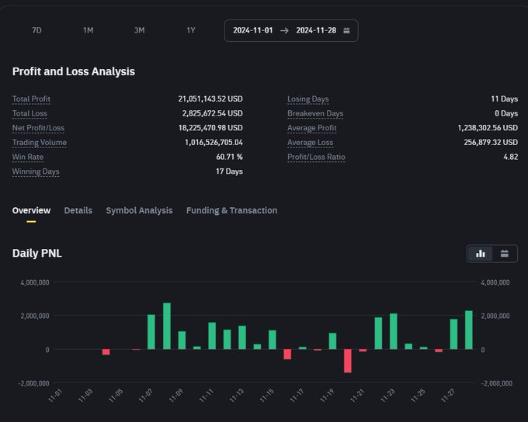Image resolution: width=528 pixels, height=422 pixels.
Task: Click the Net Profit/Loss label
Action: [38, 128]
